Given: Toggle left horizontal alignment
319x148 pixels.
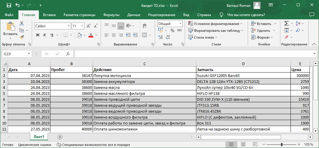Looking at the screenshot, I should click(x=107, y=35).
